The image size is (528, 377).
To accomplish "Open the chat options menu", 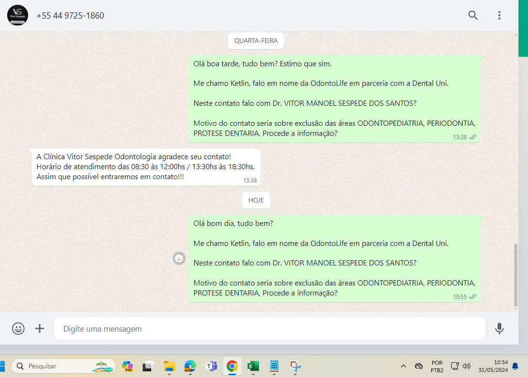I will tap(499, 15).
